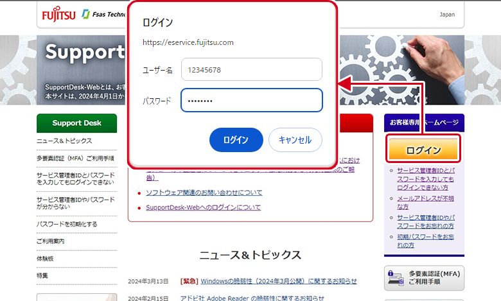Click the orange ログイン button in sidebar
This screenshot has height=301, width=501.
click(x=423, y=150)
